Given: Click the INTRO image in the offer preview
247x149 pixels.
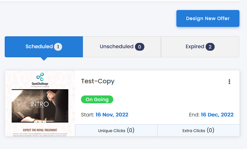Looking at the screenshot, I should tap(40, 106).
